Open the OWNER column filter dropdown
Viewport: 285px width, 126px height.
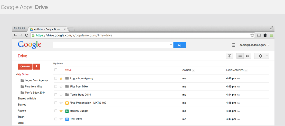click(193, 70)
